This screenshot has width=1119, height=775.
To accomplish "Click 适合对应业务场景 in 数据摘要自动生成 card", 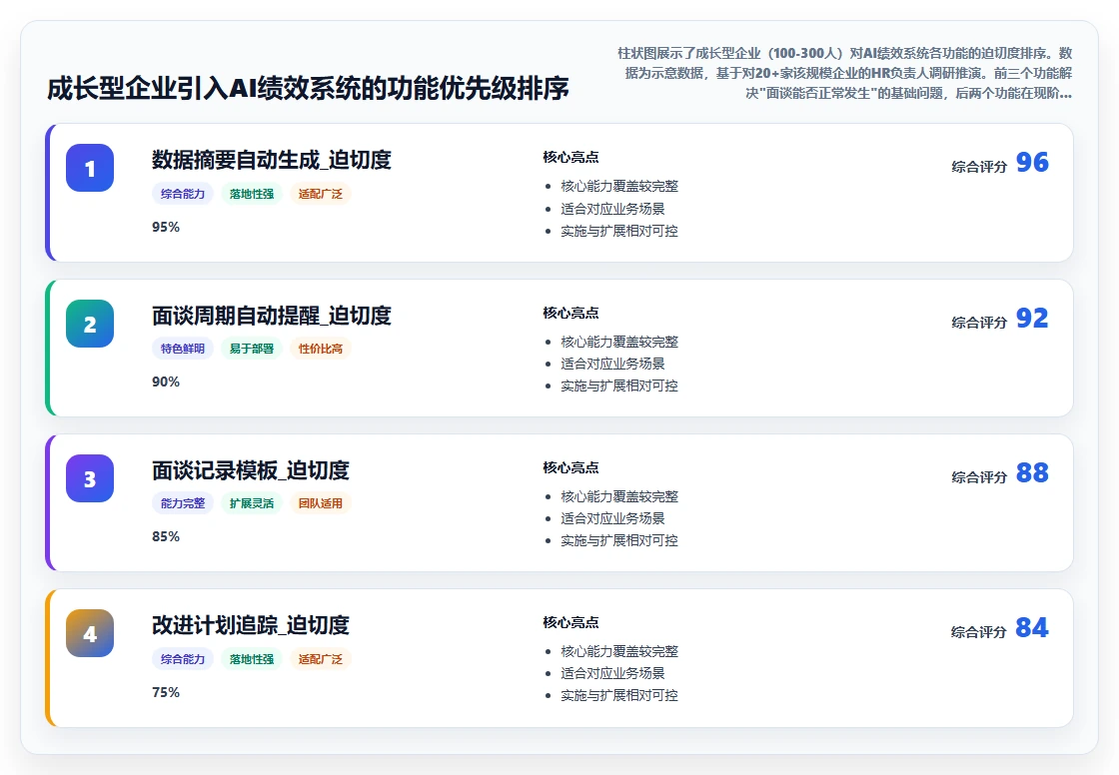I will (x=612, y=209).
